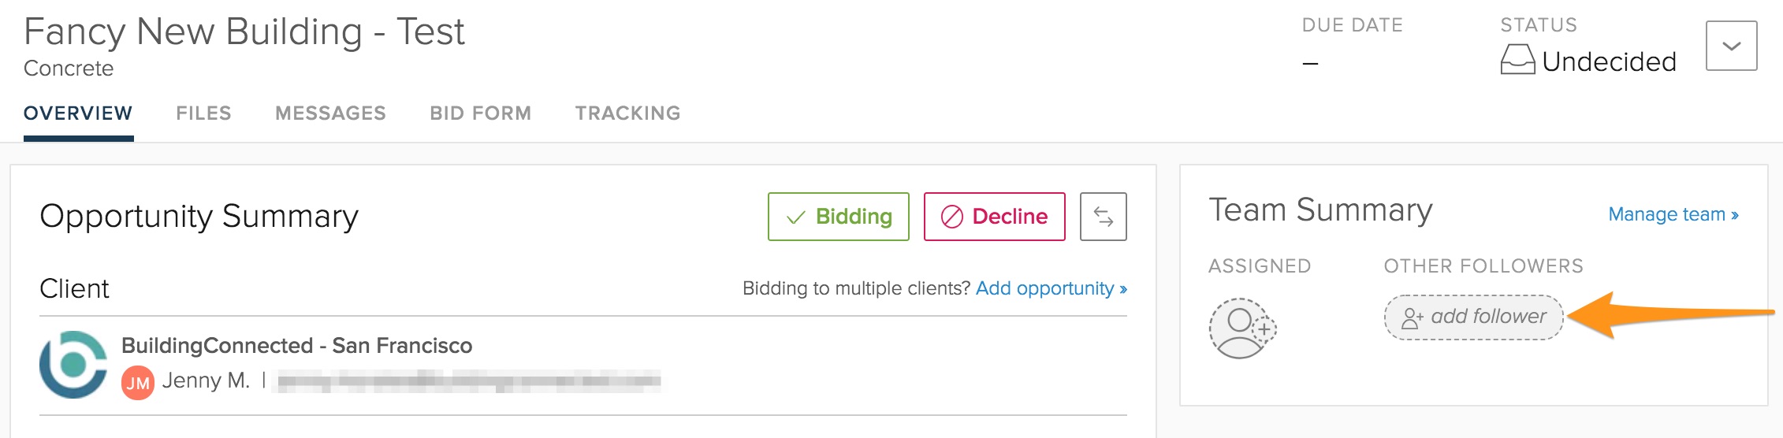The height and width of the screenshot is (438, 1783).
Task: Open the Bid Form tab
Action: pos(480,113)
